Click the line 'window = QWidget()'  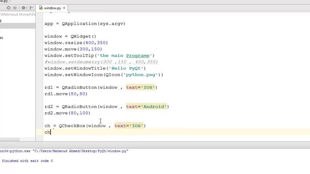[x=70, y=36]
